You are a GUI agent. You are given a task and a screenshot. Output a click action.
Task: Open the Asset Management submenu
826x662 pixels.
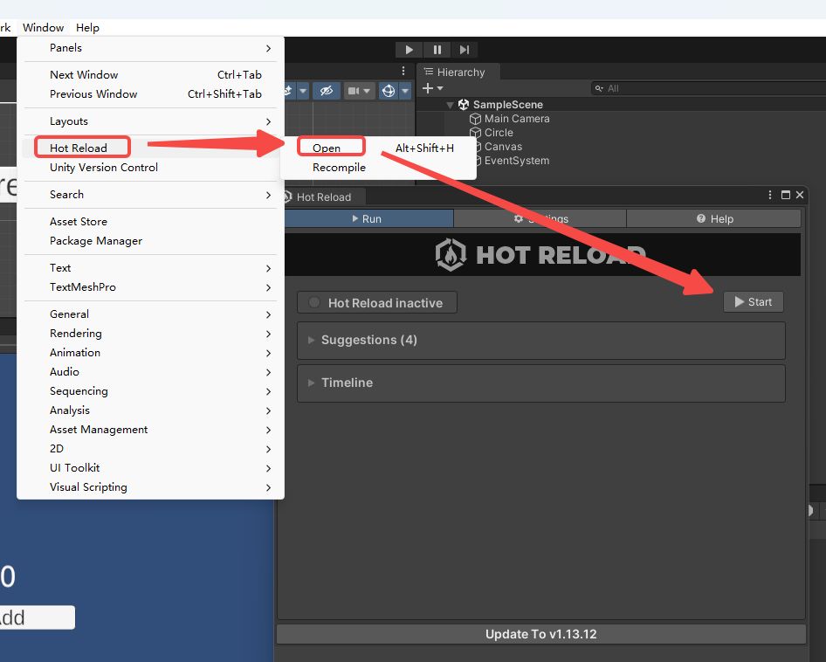pyautogui.click(x=151, y=430)
